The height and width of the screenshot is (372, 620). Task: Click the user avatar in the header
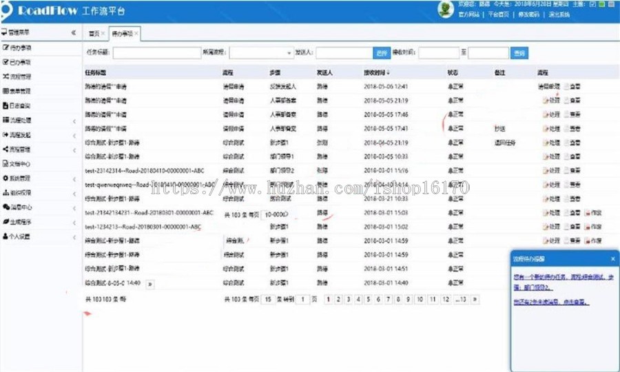coord(446,9)
